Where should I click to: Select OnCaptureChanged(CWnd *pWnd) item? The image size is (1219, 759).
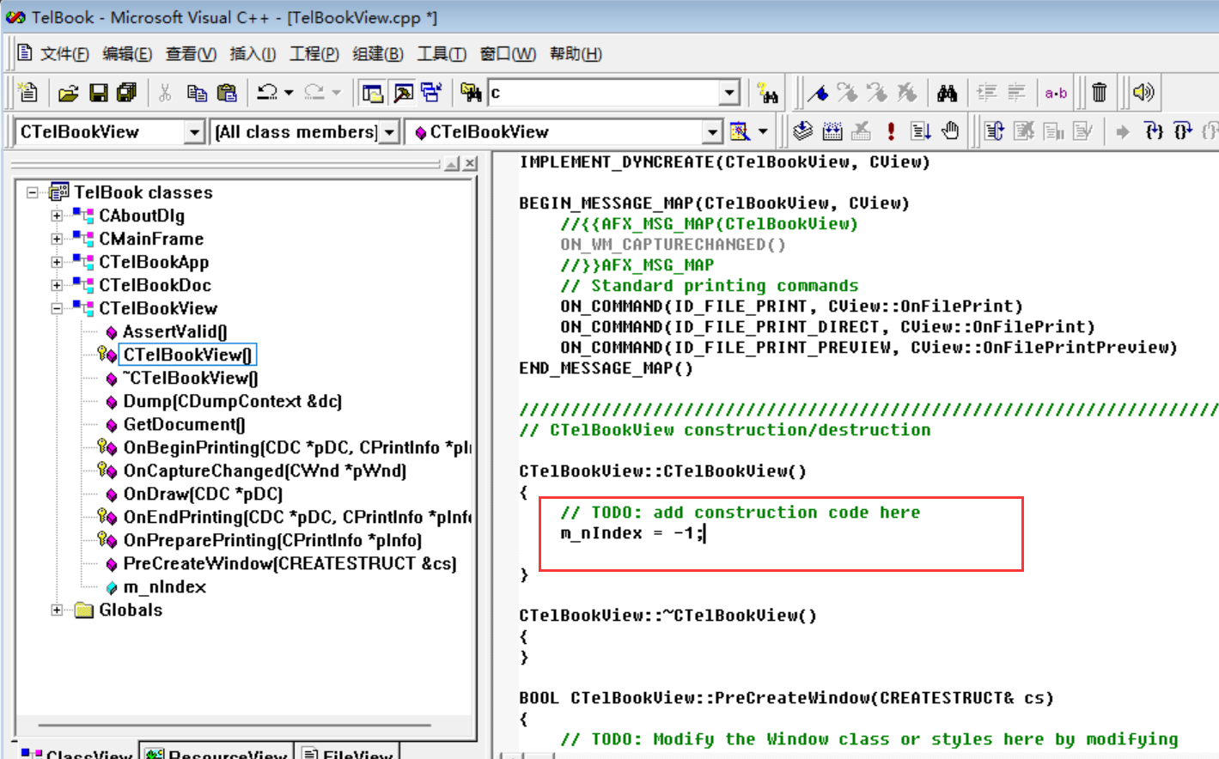tap(265, 471)
